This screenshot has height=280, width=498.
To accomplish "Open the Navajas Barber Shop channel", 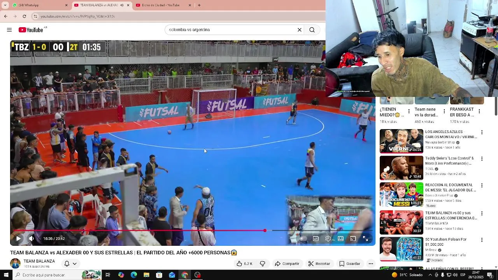I will pyautogui.click(x=440, y=143).
